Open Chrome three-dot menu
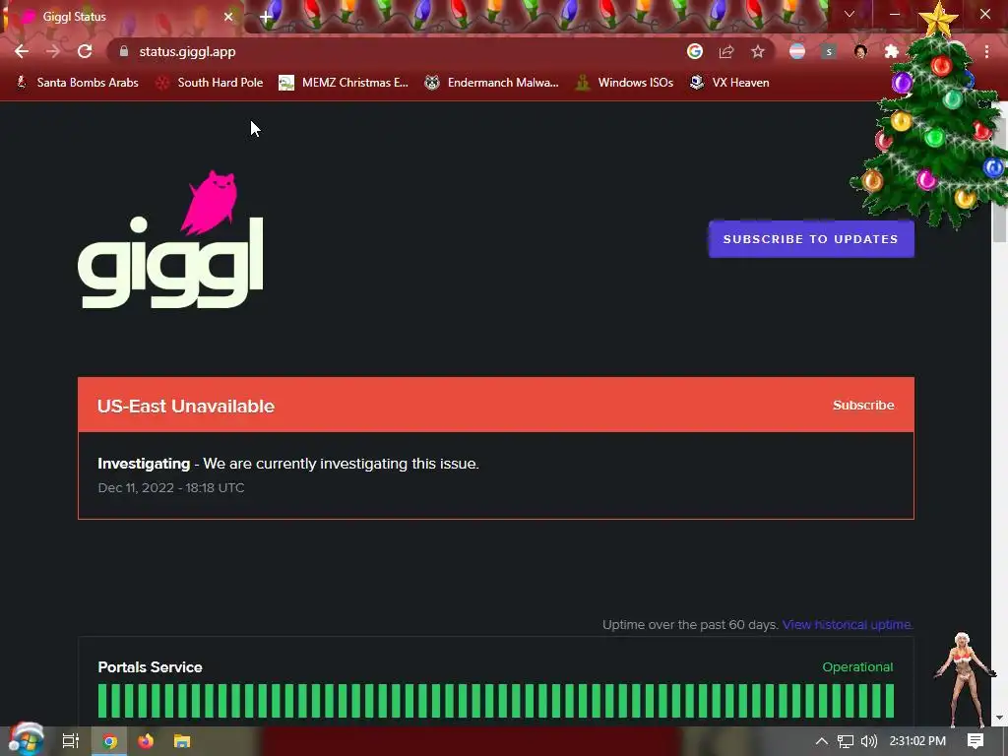This screenshot has width=1008, height=756. pos(986,51)
